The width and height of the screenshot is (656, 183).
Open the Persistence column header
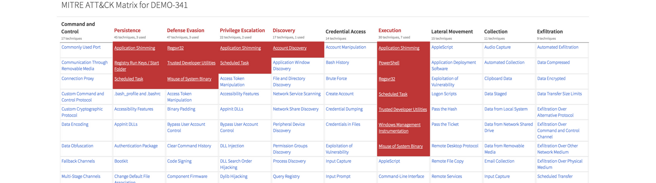[x=127, y=31]
